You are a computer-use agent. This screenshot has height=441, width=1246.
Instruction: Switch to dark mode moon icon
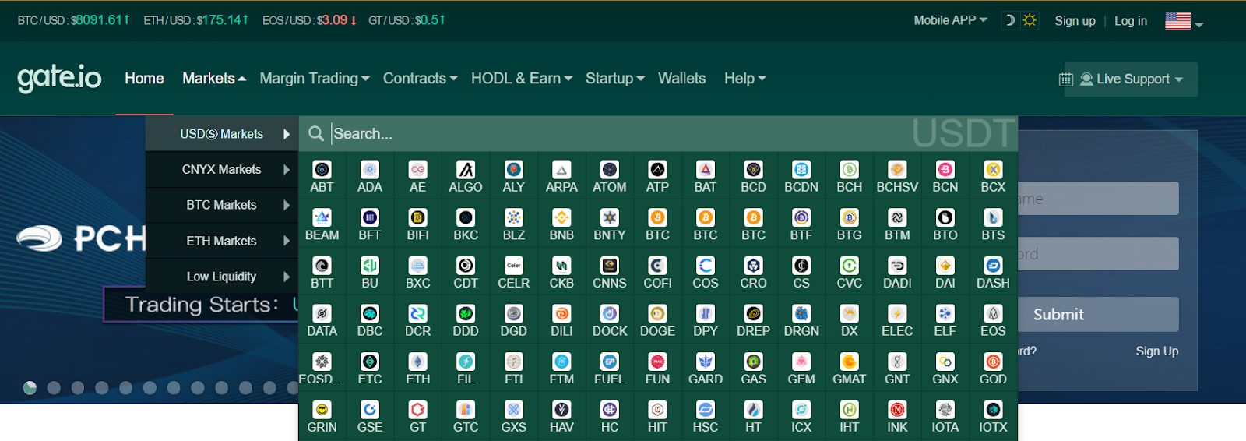pos(1010,20)
